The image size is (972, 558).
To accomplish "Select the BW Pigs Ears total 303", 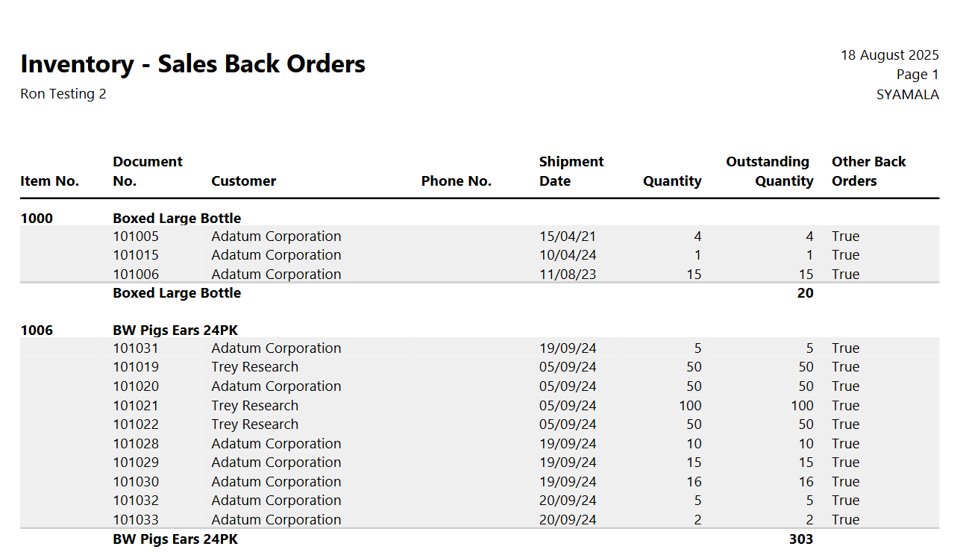I will click(x=800, y=539).
